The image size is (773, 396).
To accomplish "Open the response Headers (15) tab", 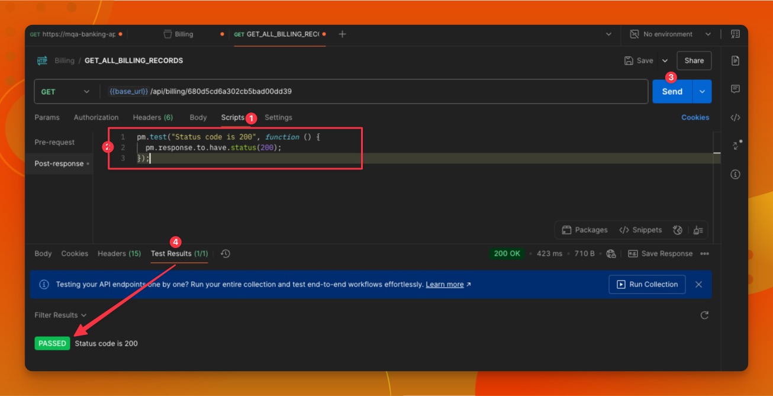I will 119,253.
